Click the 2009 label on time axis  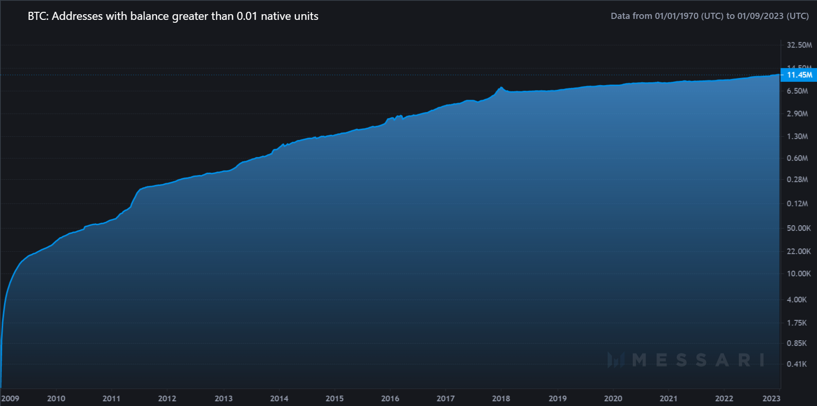(x=10, y=398)
